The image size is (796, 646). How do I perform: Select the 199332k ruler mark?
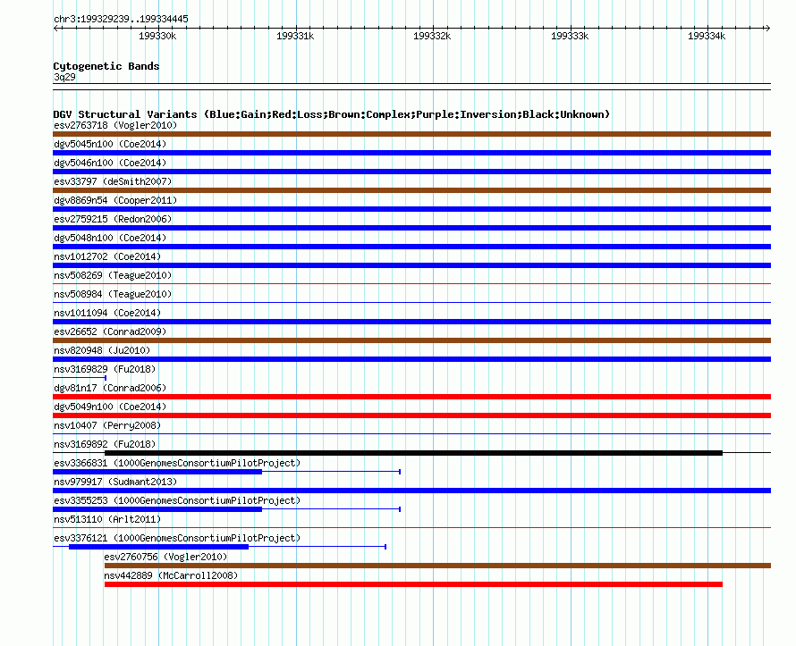click(432, 36)
